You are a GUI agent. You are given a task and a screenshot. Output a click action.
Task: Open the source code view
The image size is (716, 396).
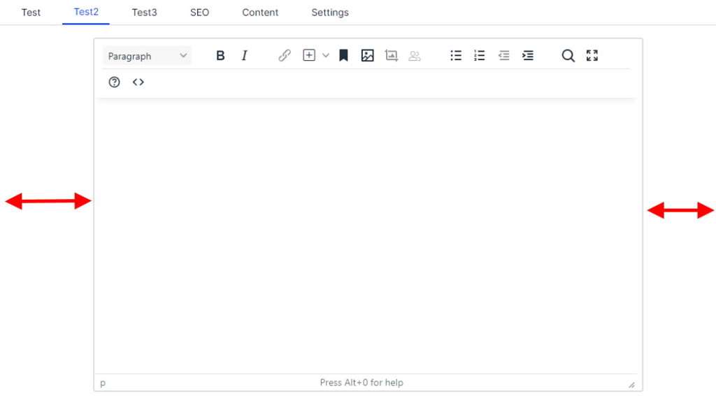coord(138,82)
